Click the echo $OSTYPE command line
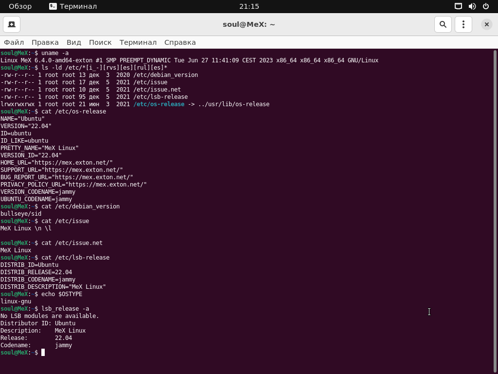 (41, 295)
